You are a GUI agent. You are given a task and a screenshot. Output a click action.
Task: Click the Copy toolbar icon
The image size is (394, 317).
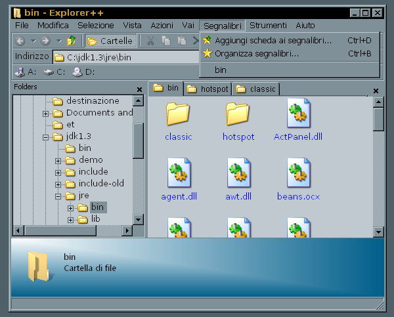[x=166, y=41]
